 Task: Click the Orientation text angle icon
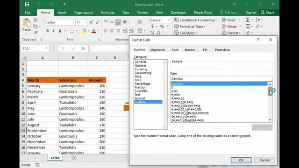point(125,22)
